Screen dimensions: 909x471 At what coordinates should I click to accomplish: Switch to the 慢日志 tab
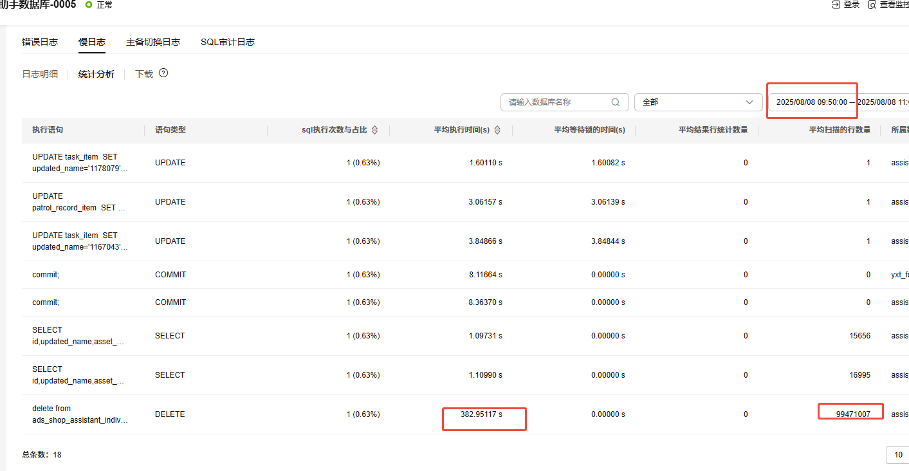point(92,42)
